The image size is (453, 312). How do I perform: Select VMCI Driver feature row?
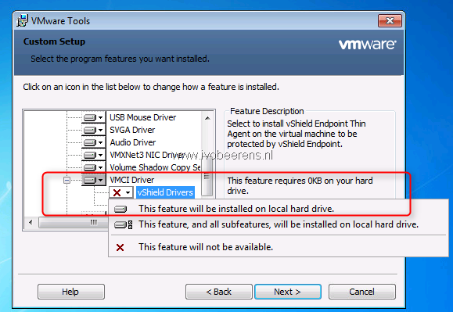pos(131,180)
